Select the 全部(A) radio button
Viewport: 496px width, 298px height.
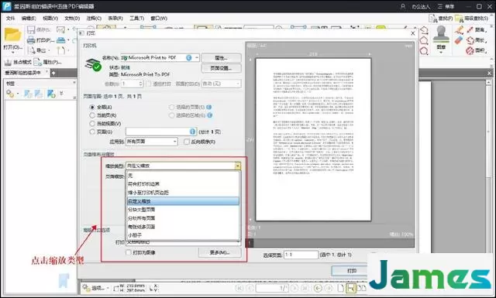coord(92,107)
